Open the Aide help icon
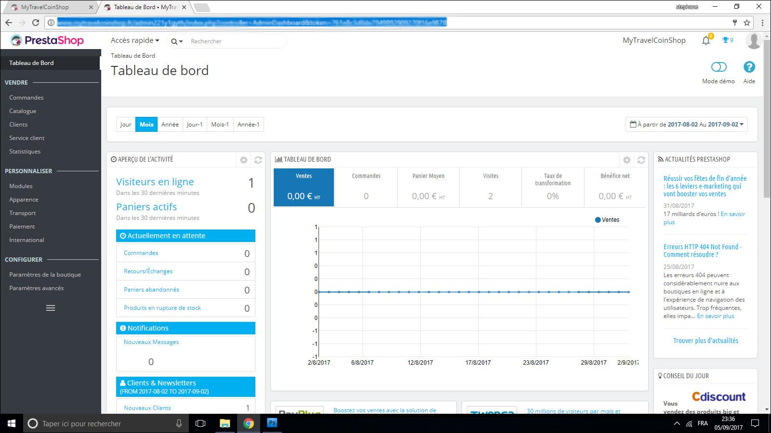Screen dimensions: 771x433 click(x=749, y=67)
